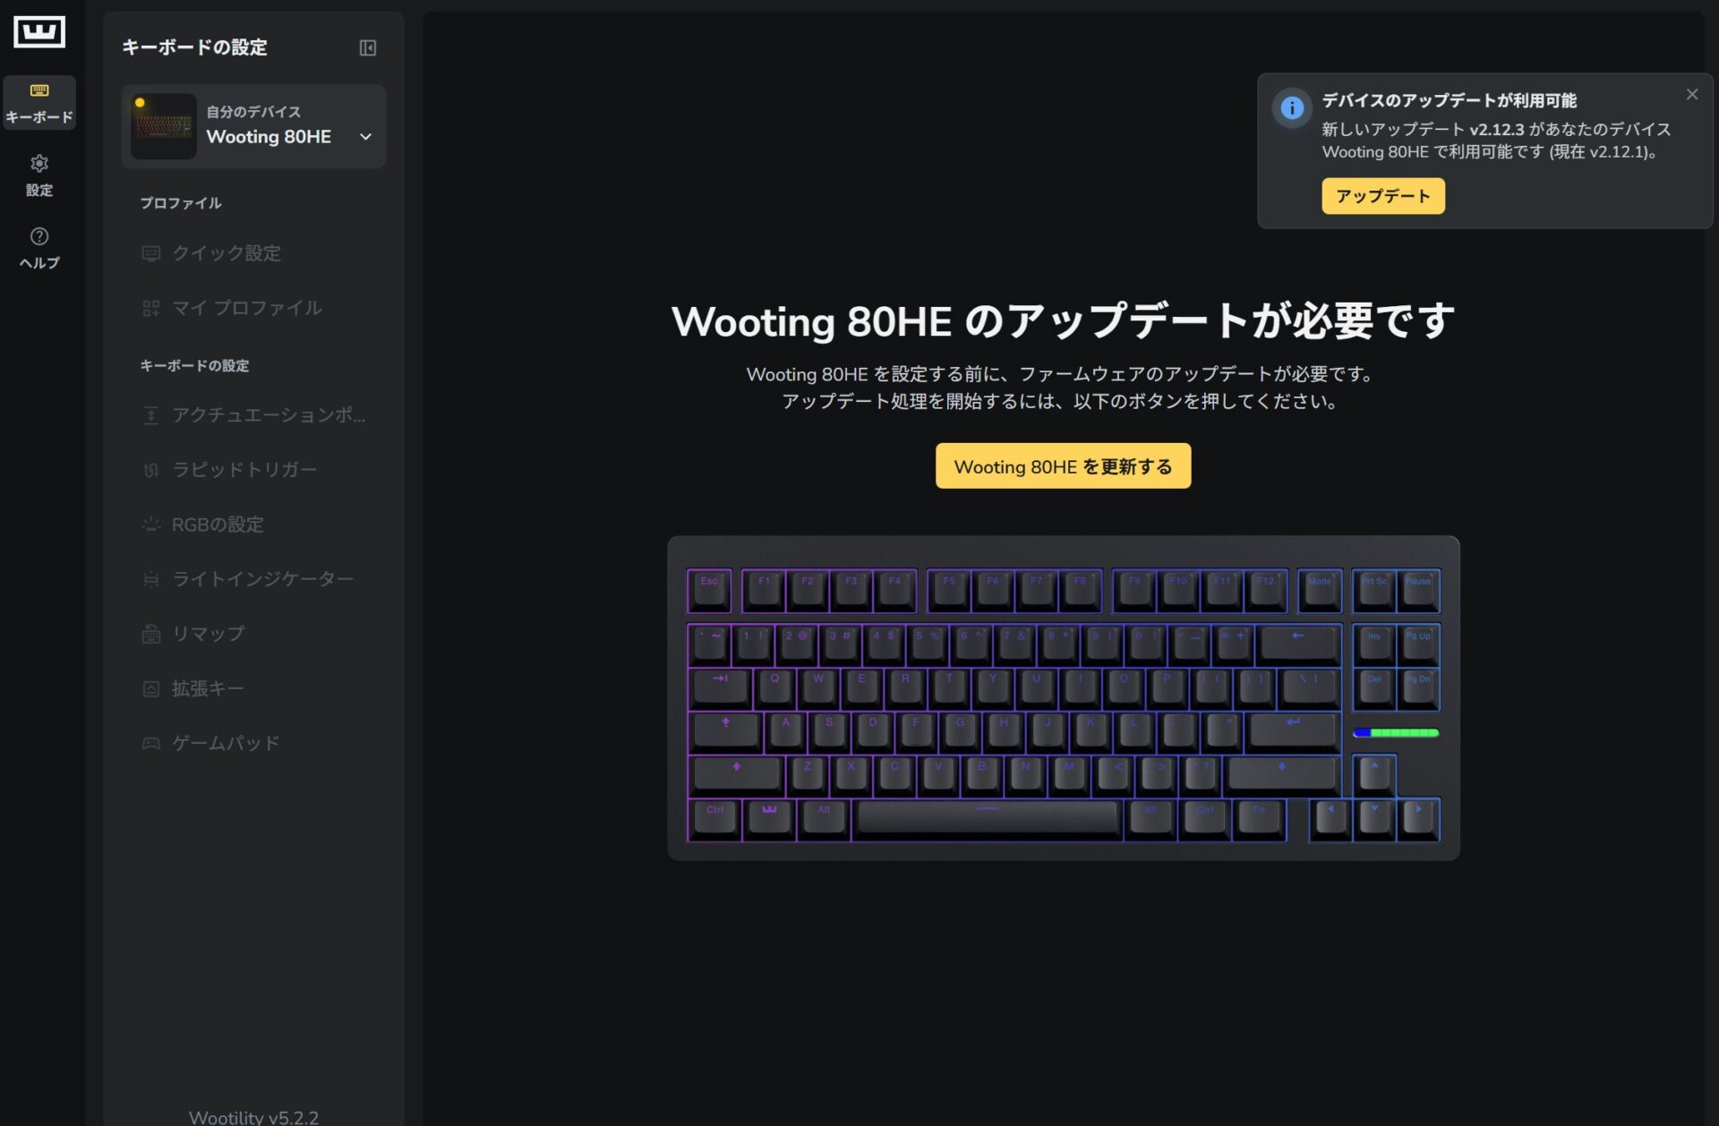Click the Wooting 80HE を更新する button
1719x1126 pixels.
click(x=1063, y=466)
